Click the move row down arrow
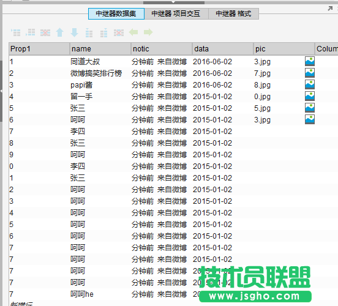Image resolution: width=338 pixels, height=306 pixels. click(74, 32)
